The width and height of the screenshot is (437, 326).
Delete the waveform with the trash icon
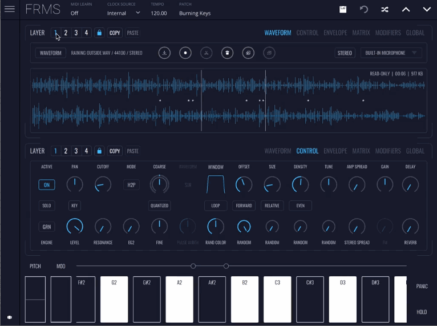227,53
